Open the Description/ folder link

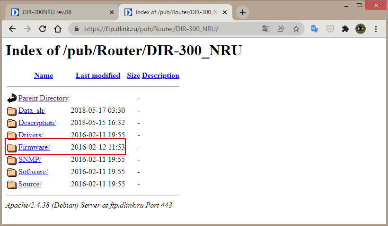pyautogui.click(x=37, y=123)
